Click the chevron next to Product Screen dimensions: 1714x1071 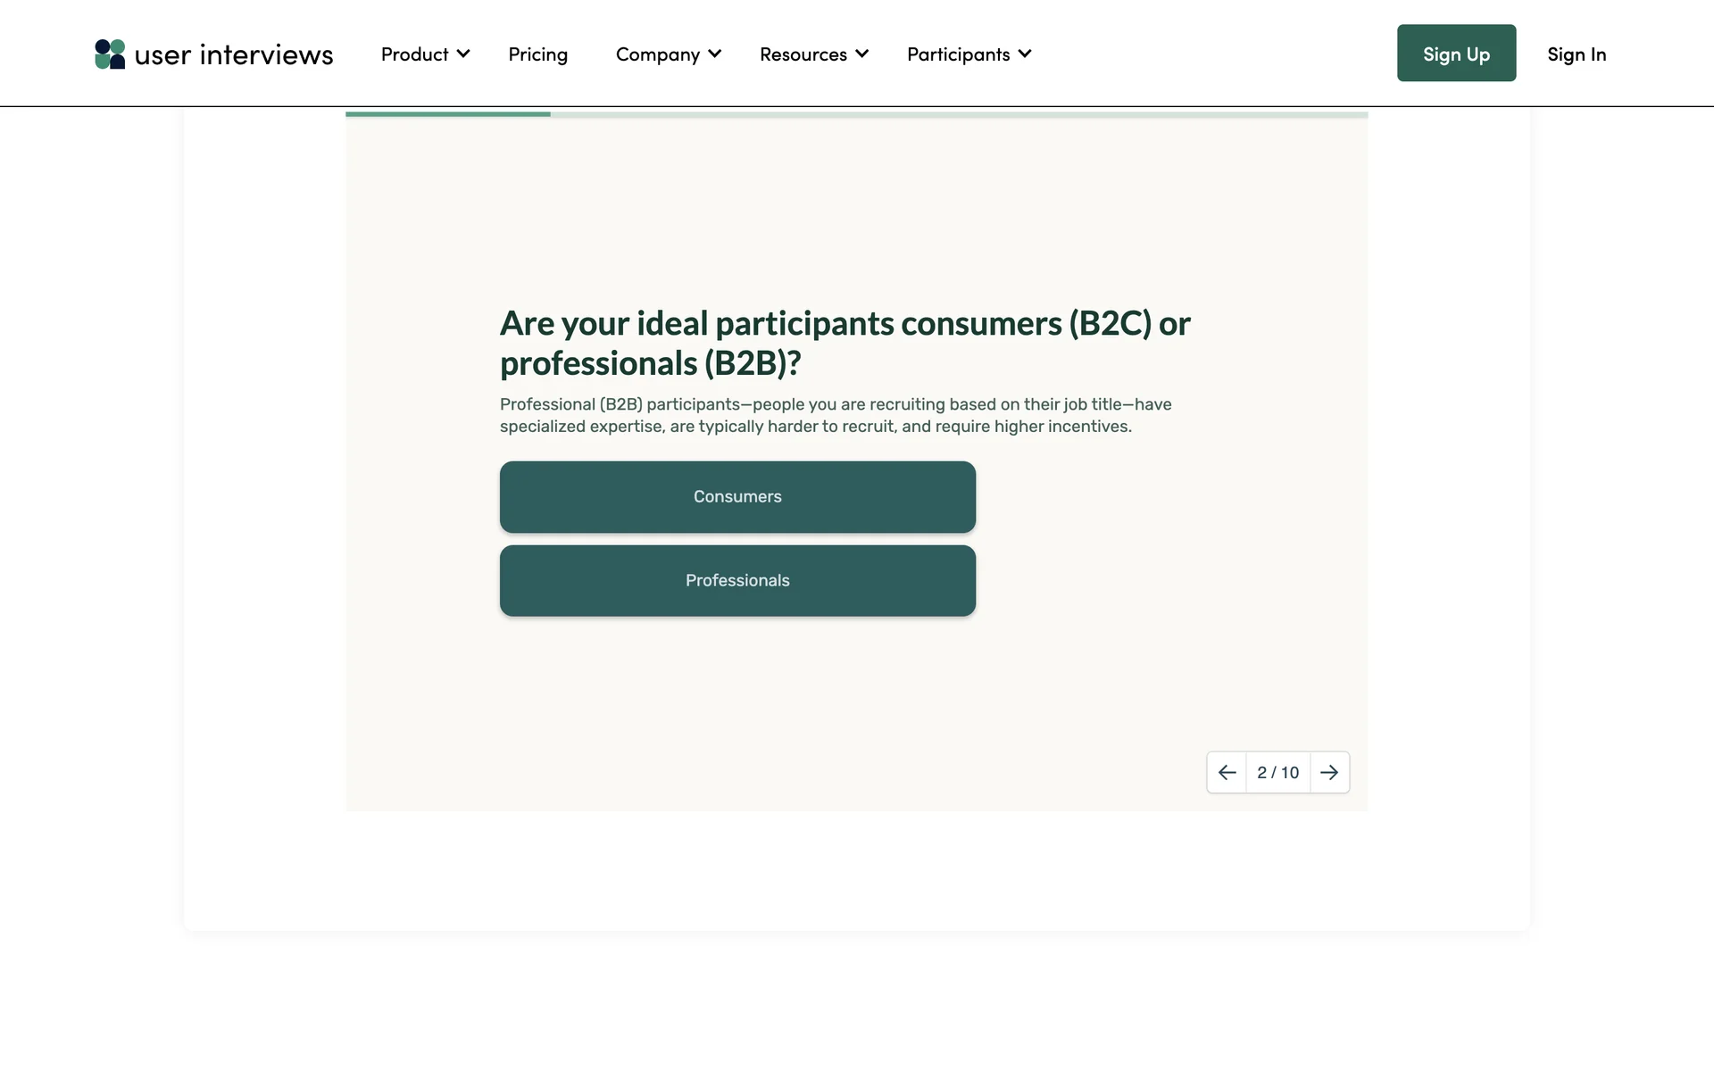463,54
